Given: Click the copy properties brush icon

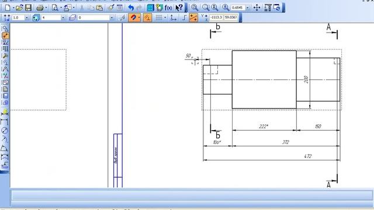Looking at the screenshot, I should pos(111,8).
